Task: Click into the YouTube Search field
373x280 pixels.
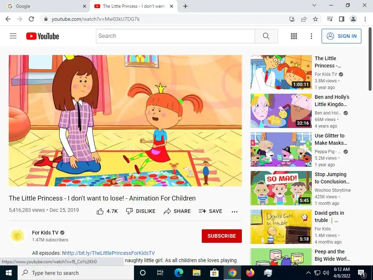Action: (x=176, y=36)
